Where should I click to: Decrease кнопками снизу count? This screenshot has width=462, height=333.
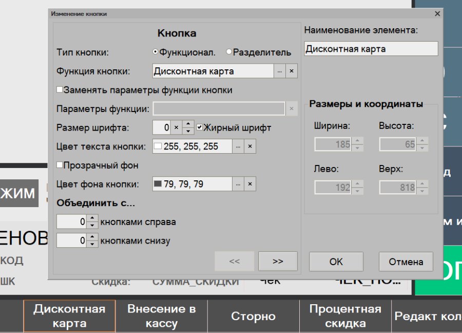point(92,244)
